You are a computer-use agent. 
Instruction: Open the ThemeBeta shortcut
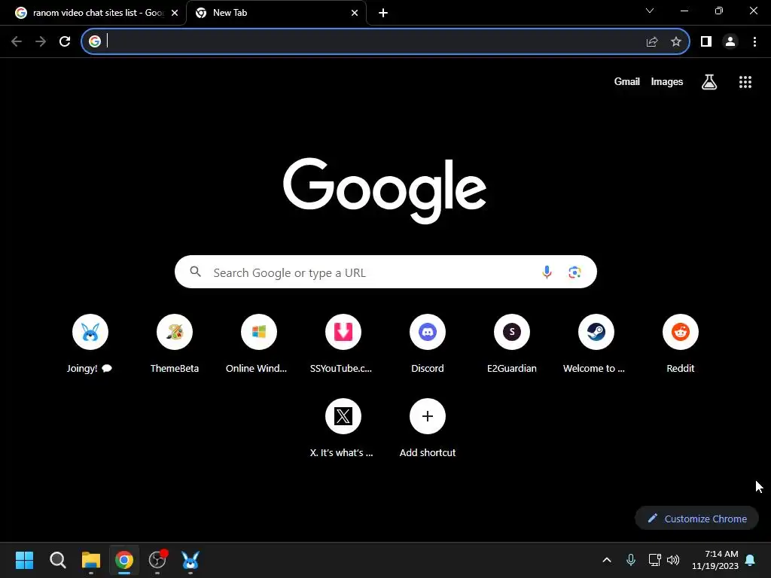pyautogui.click(x=175, y=342)
